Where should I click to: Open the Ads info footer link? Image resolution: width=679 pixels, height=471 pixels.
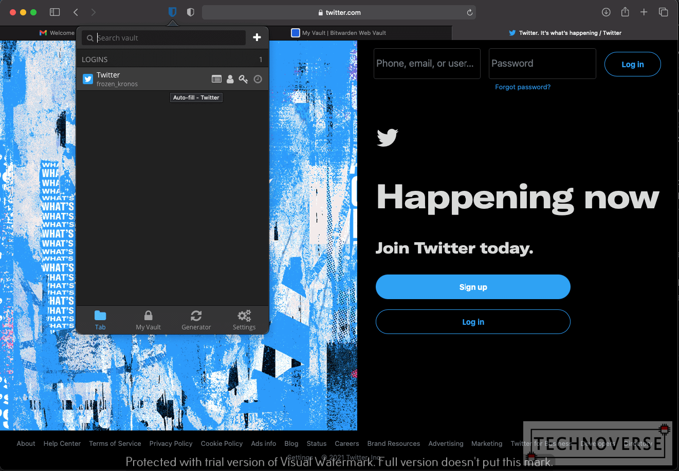tap(264, 444)
